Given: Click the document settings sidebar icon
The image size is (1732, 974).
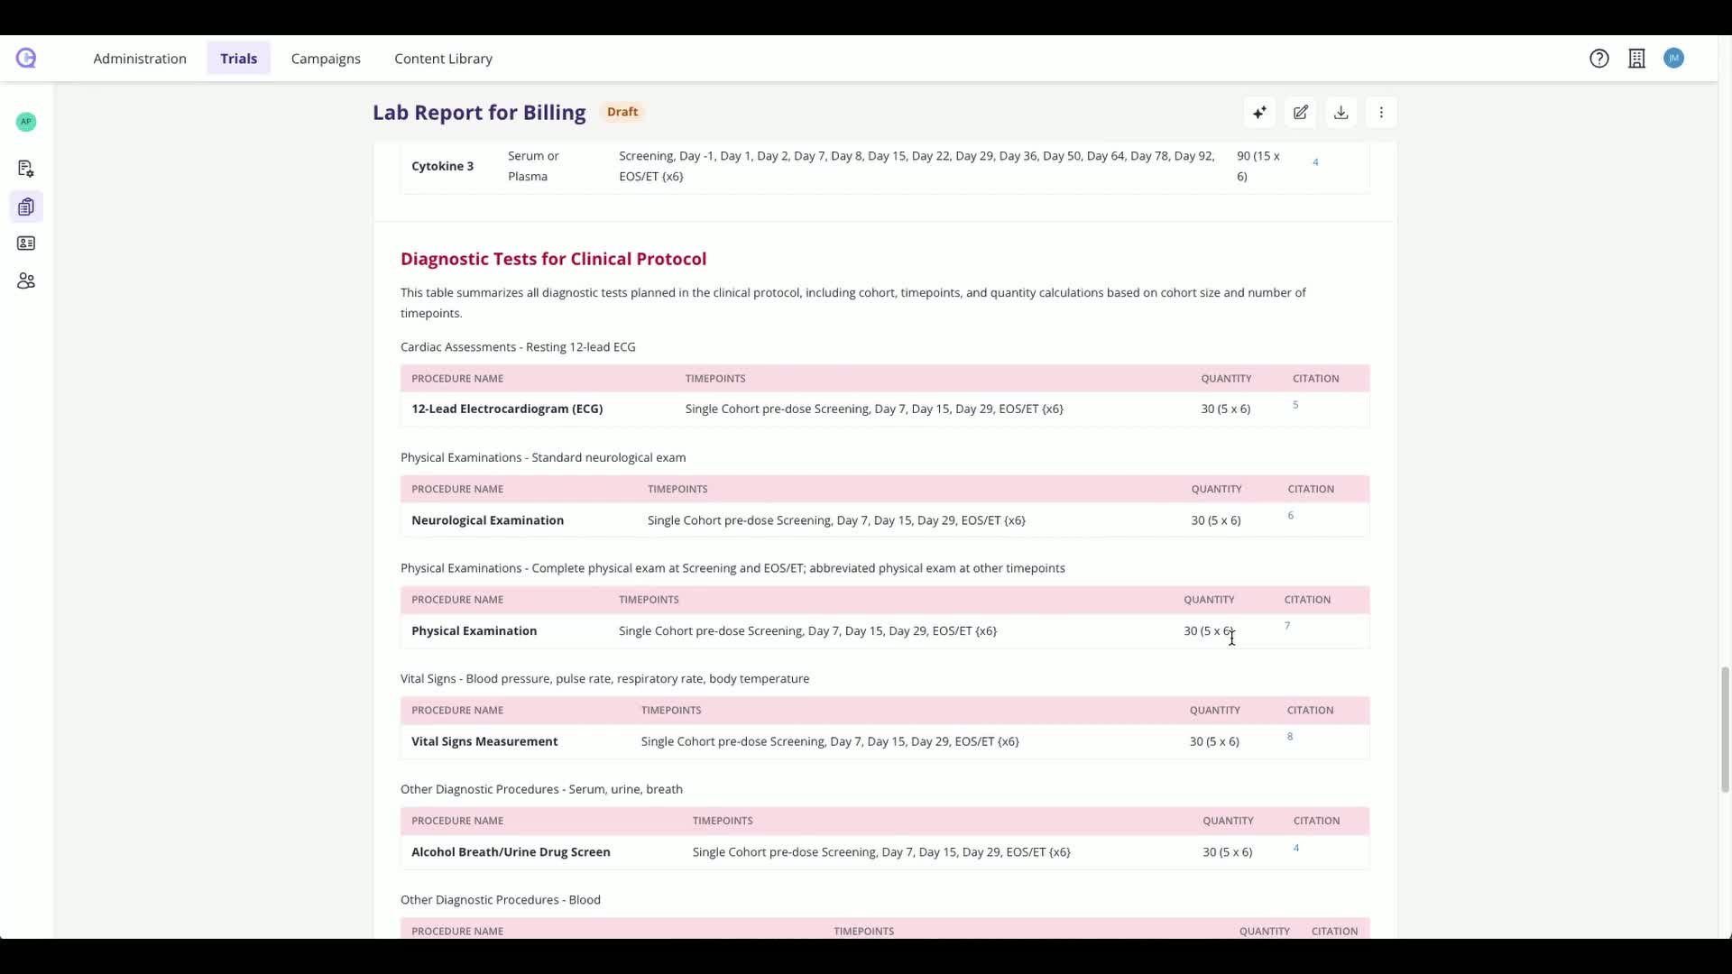Looking at the screenshot, I should 26,169.
